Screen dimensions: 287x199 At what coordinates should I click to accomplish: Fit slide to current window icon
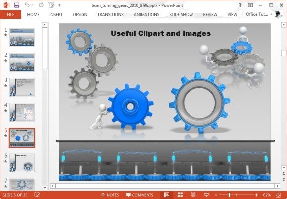[x=278, y=195]
